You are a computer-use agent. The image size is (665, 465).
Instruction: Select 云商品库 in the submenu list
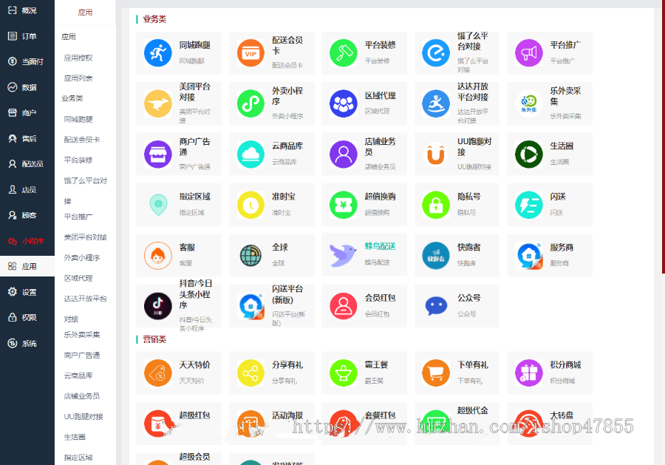(78, 376)
